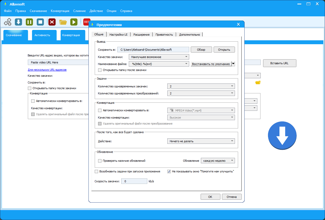Click the Allavsoft logo in the title bar
This screenshot has height=220, width=325.
tap(5, 4)
